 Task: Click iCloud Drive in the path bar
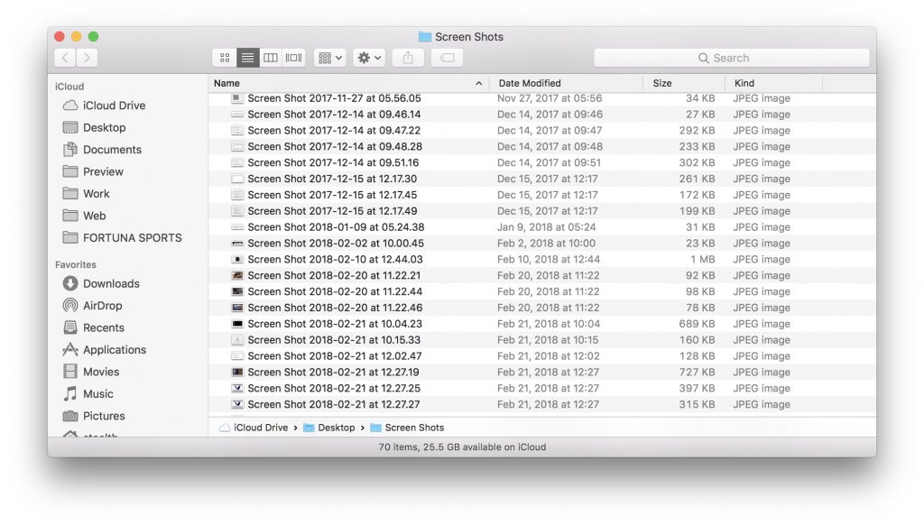click(x=260, y=428)
